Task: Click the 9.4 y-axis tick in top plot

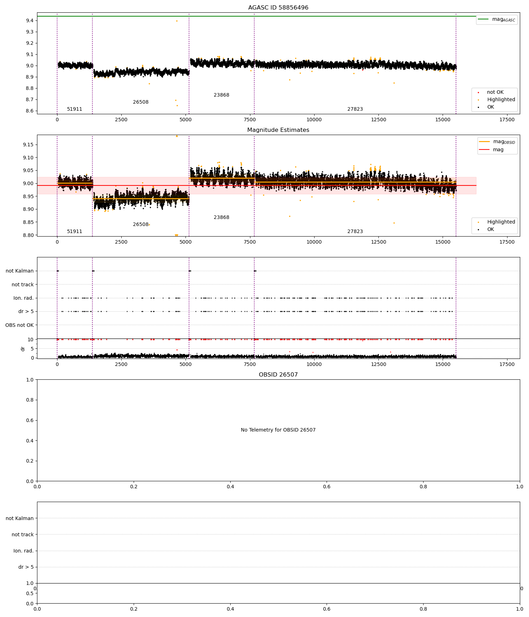Action: [x=30, y=21]
